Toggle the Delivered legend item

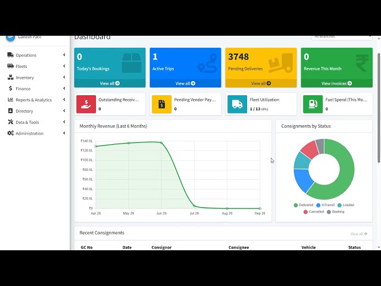[x=304, y=205]
